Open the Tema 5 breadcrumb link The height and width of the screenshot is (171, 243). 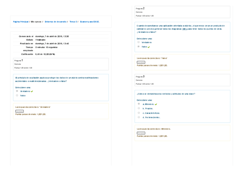click(x=73, y=22)
